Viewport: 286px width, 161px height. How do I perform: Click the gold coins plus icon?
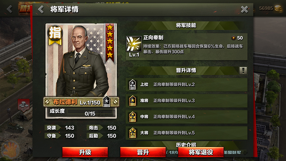point(278,9)
